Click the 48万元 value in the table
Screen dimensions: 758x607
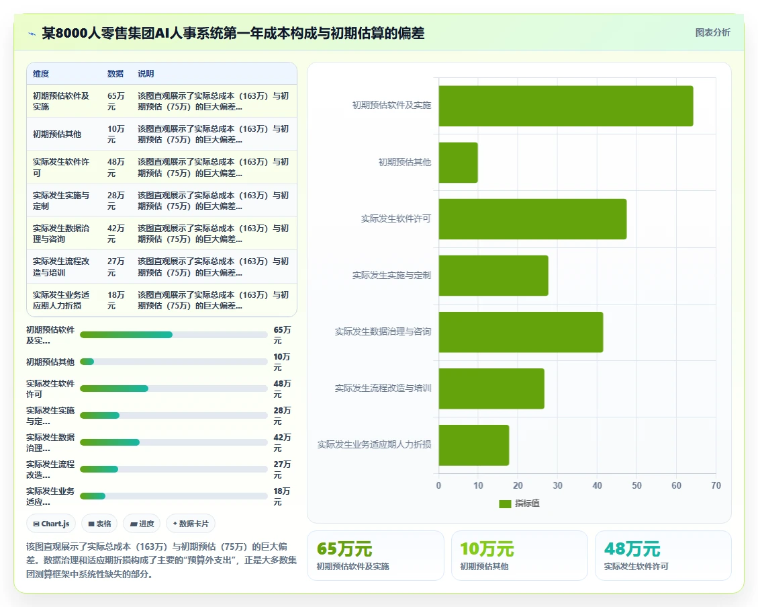coord(116,167)
